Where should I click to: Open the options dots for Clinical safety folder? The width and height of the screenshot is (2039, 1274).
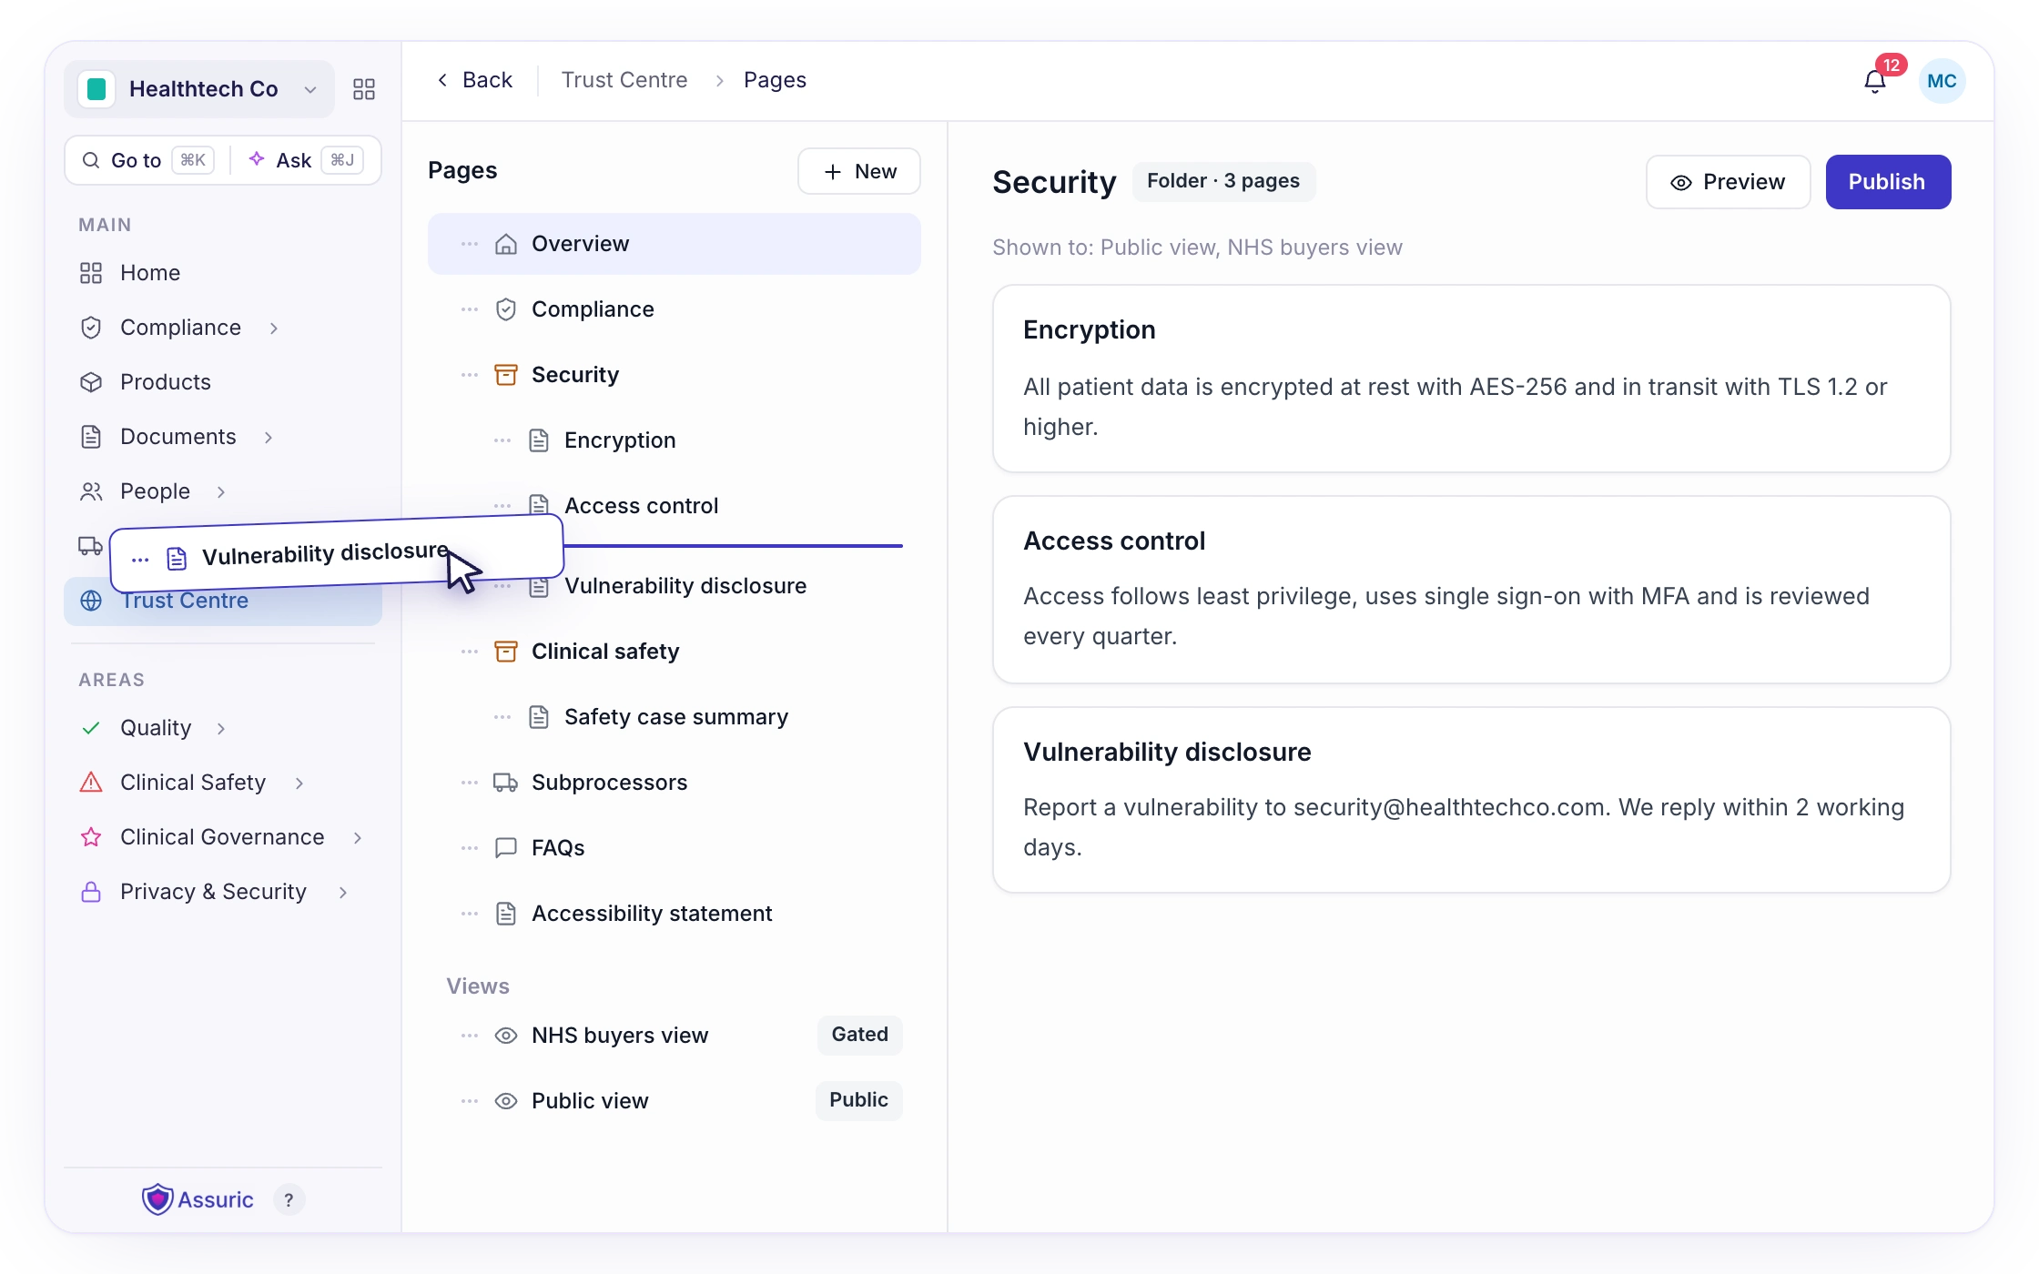(x=470, y=652)
